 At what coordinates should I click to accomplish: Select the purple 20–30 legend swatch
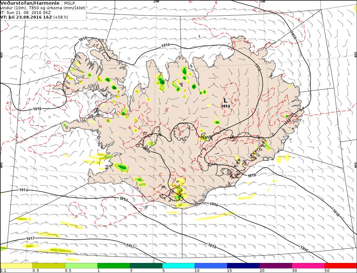[276, 265]
